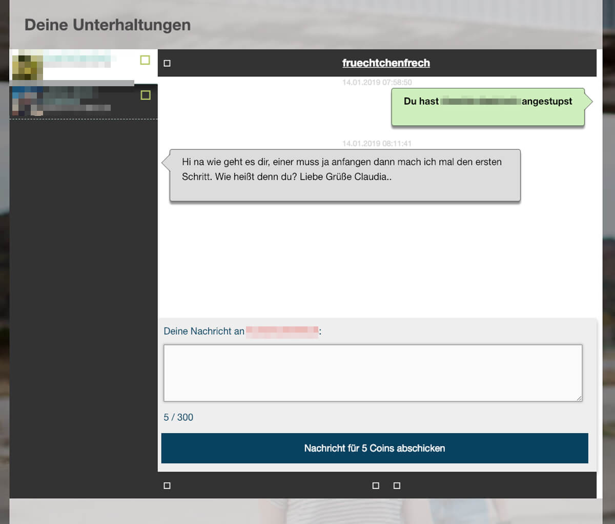The height and width of the screenshot is (524, 615).
Task: Click the Deine Nachricht an label
Action: [x=204, y=331]
